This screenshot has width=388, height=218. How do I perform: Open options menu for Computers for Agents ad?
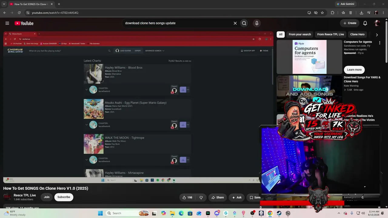380,43
